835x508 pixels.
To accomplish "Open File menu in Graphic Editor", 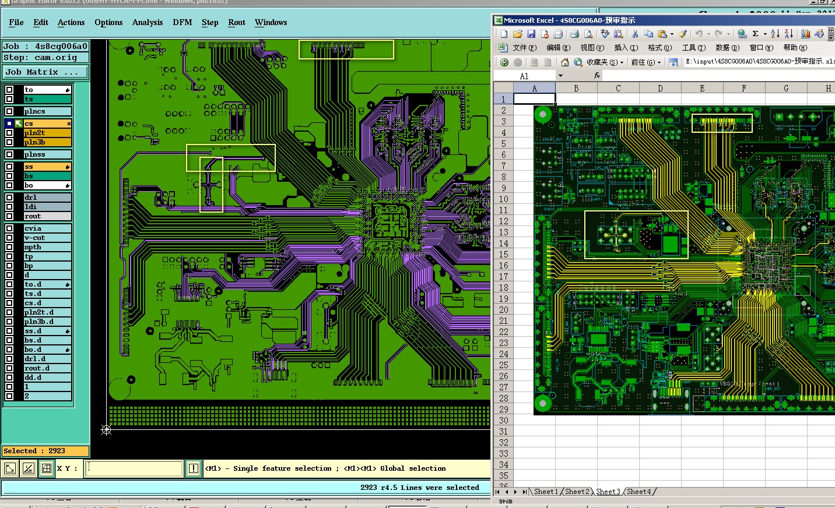I will click(16, 23).
